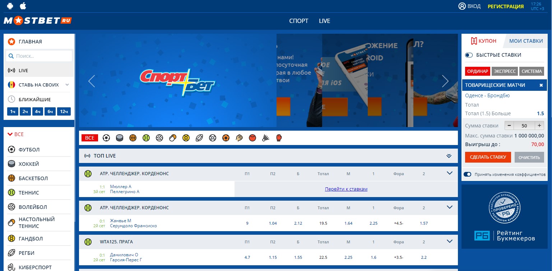Select the red boxing glove icon in the filter bar

pyautogui.click(x=279, y=138)
